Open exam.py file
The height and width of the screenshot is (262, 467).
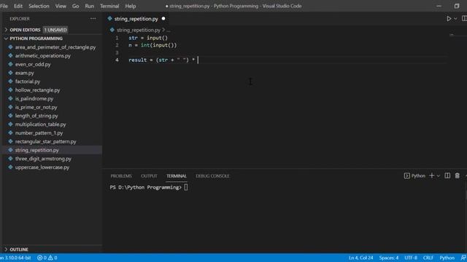24,73
